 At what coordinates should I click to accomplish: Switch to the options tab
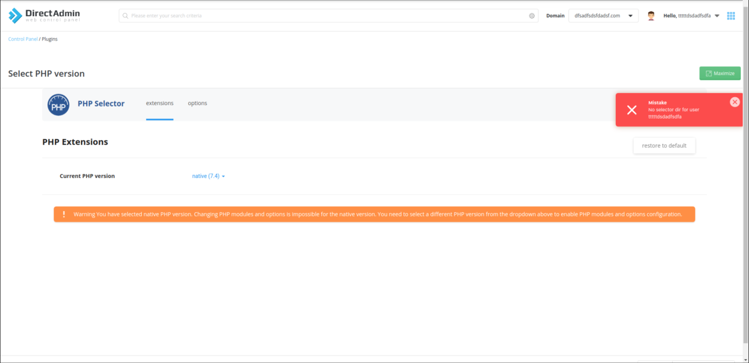(x=197, y=103)
